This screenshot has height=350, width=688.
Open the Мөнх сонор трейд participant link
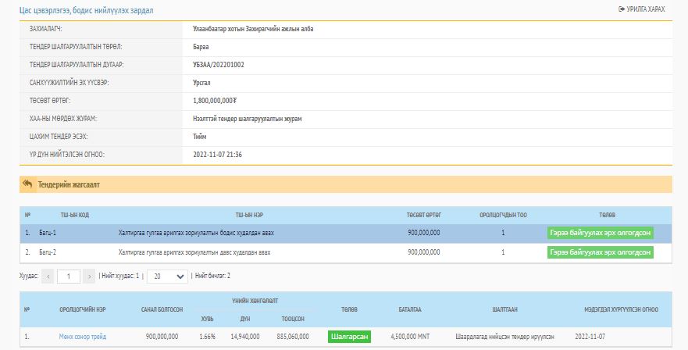[x=83, y=337]
